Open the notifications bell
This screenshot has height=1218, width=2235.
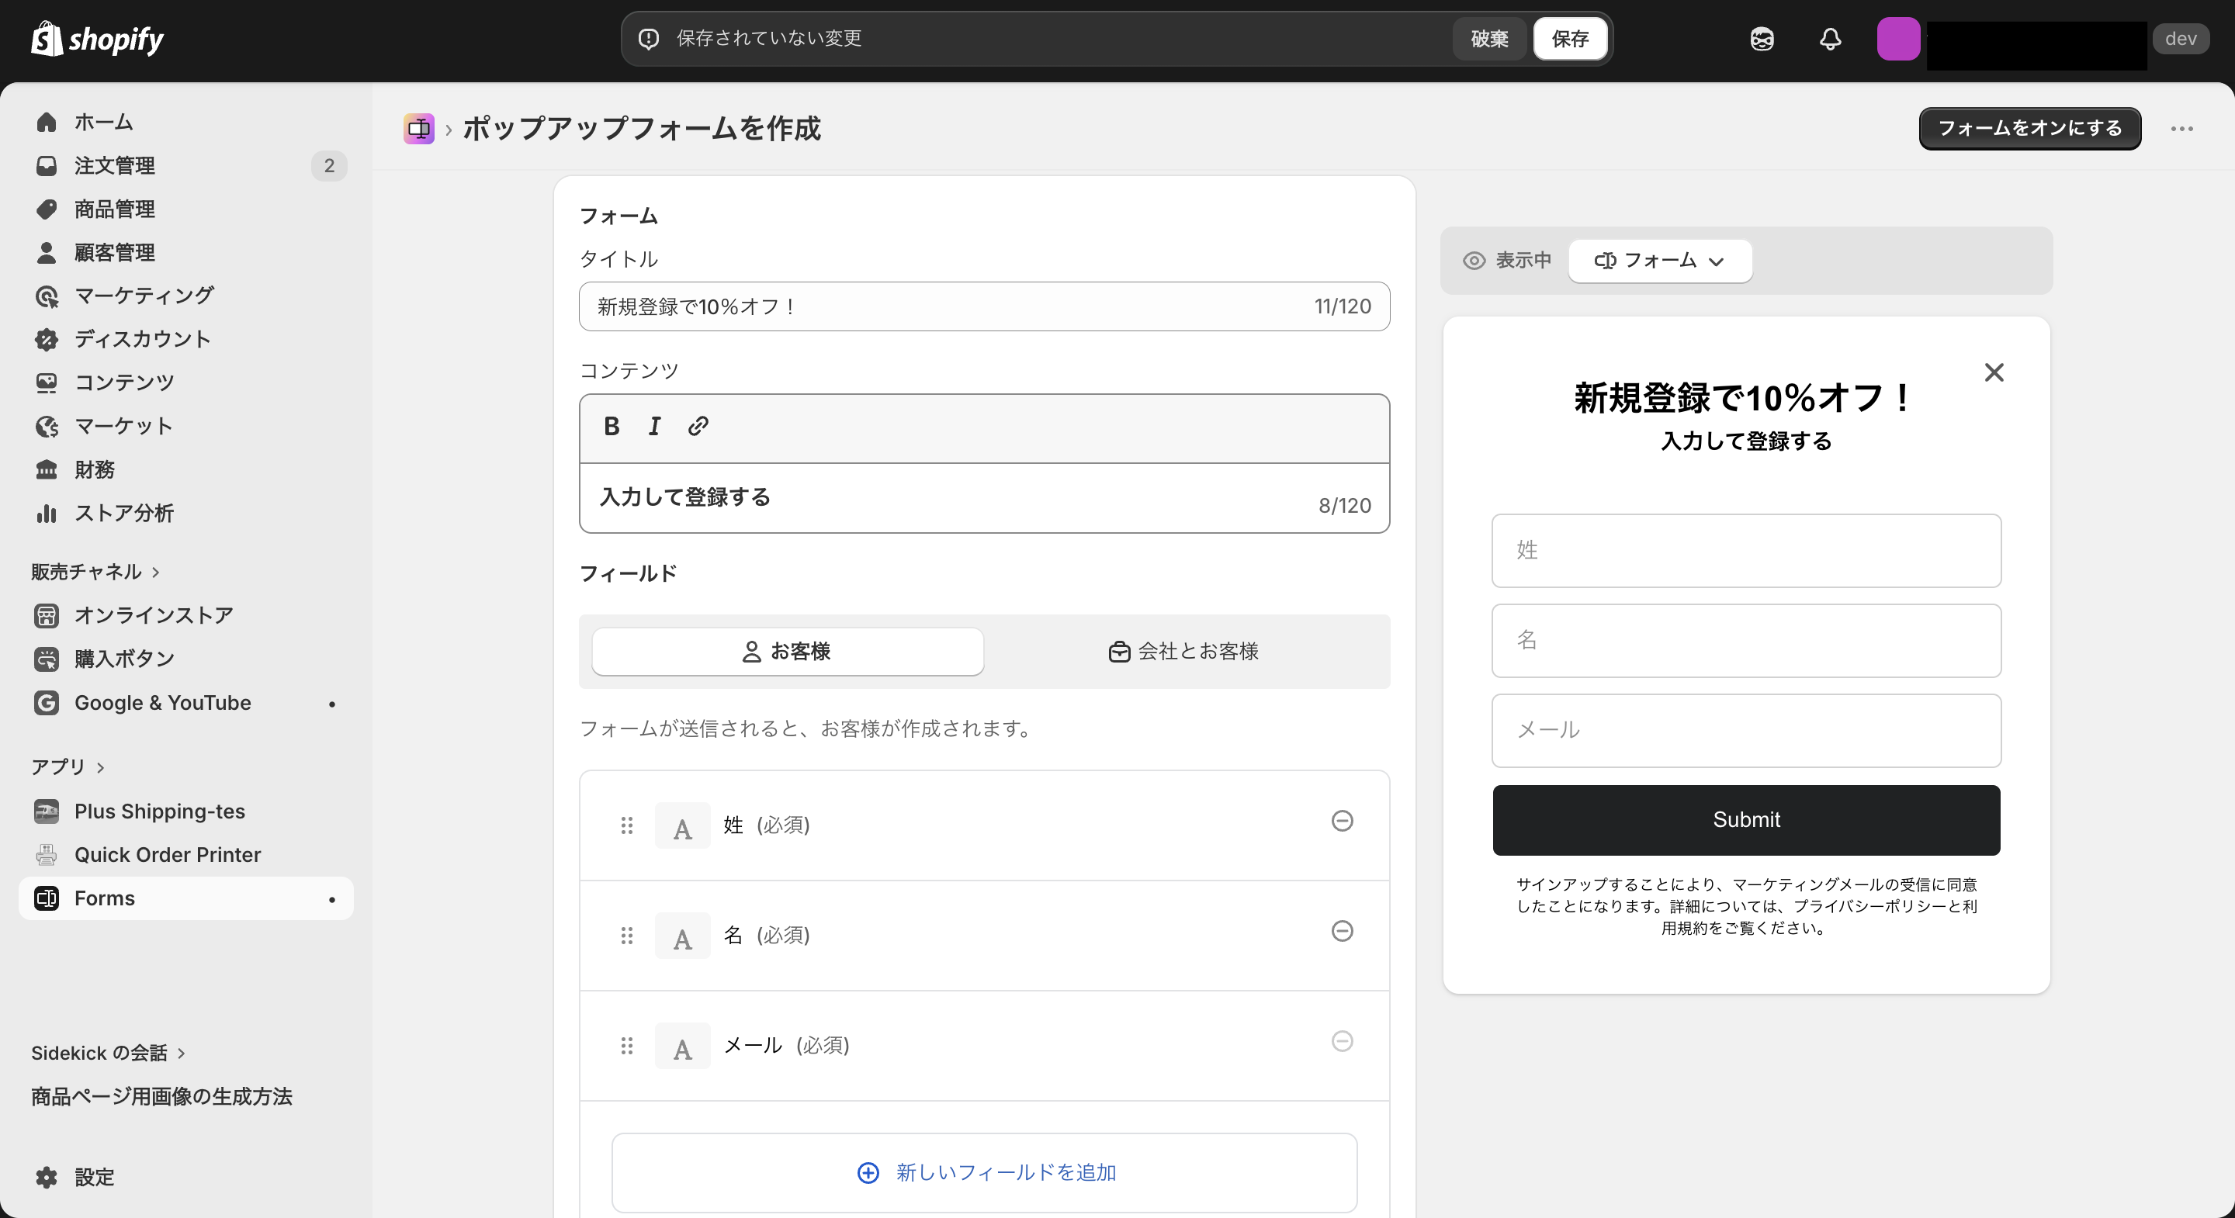[1829, 39]
